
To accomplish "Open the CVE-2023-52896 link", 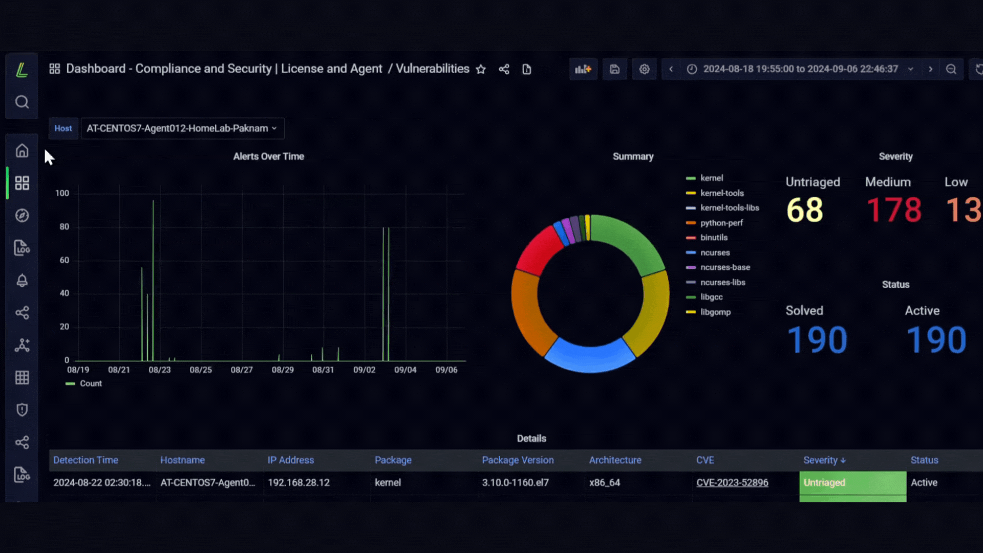I will [732, 483].
